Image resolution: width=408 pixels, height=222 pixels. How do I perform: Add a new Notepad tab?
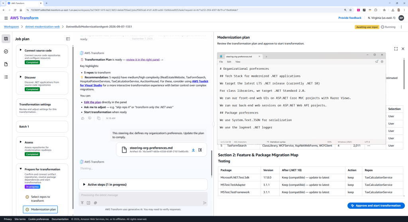[x=266, y=57]
